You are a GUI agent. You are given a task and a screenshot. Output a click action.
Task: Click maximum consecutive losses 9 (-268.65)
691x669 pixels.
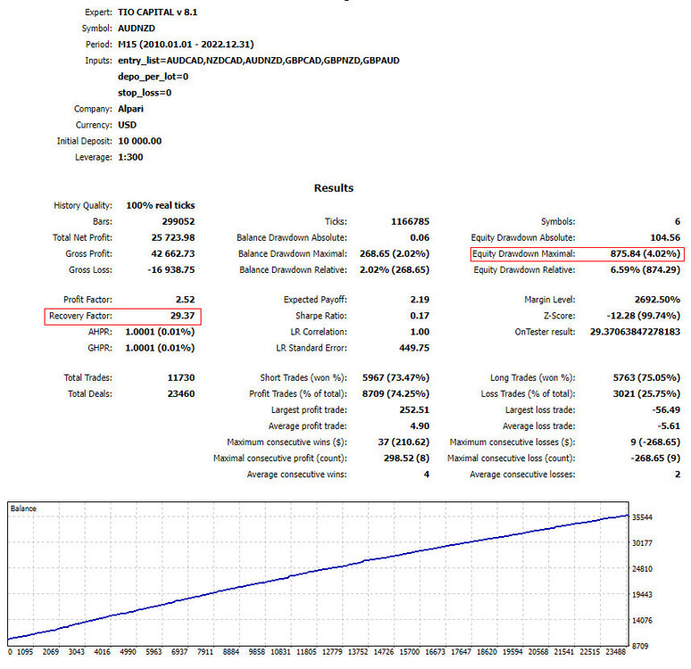pyautogui.click(x=655, y=442)
